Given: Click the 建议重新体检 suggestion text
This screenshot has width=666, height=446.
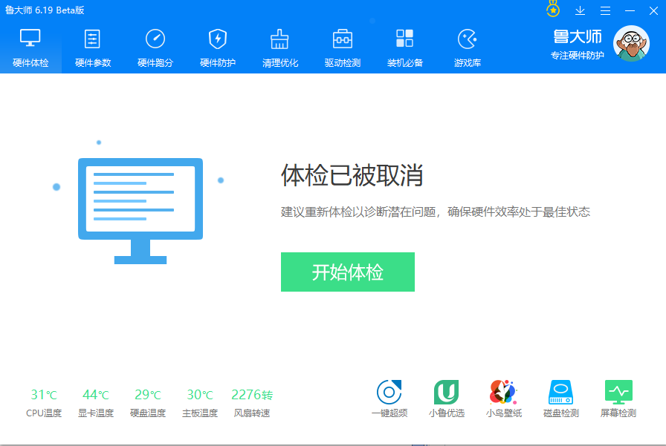Looking at the screenshot, I should pos(436,211).
